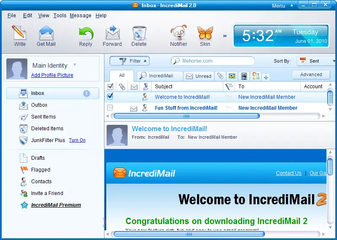337x240 pixels.
Task: Check the Fun Stuff from IncrediMail checkbox
Action: (x=110, y=108)
